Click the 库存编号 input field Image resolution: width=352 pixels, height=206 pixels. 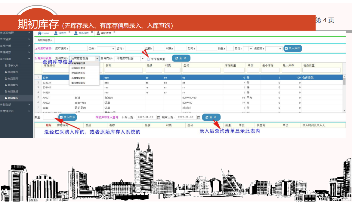coord(78,48)
